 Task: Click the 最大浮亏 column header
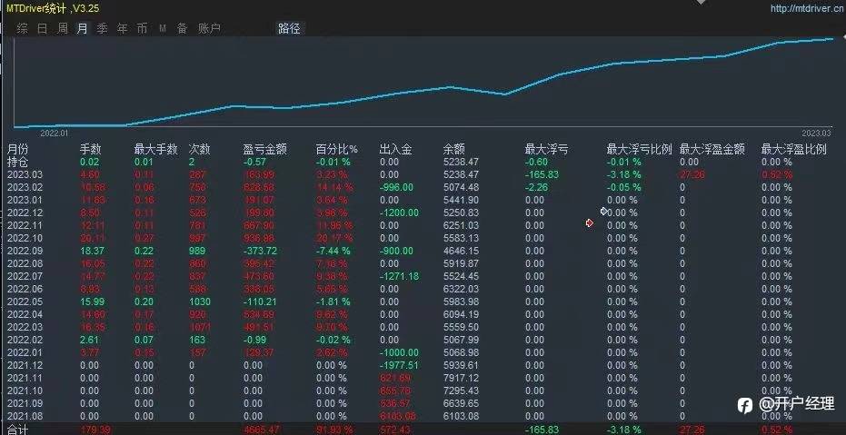(546, 149)
